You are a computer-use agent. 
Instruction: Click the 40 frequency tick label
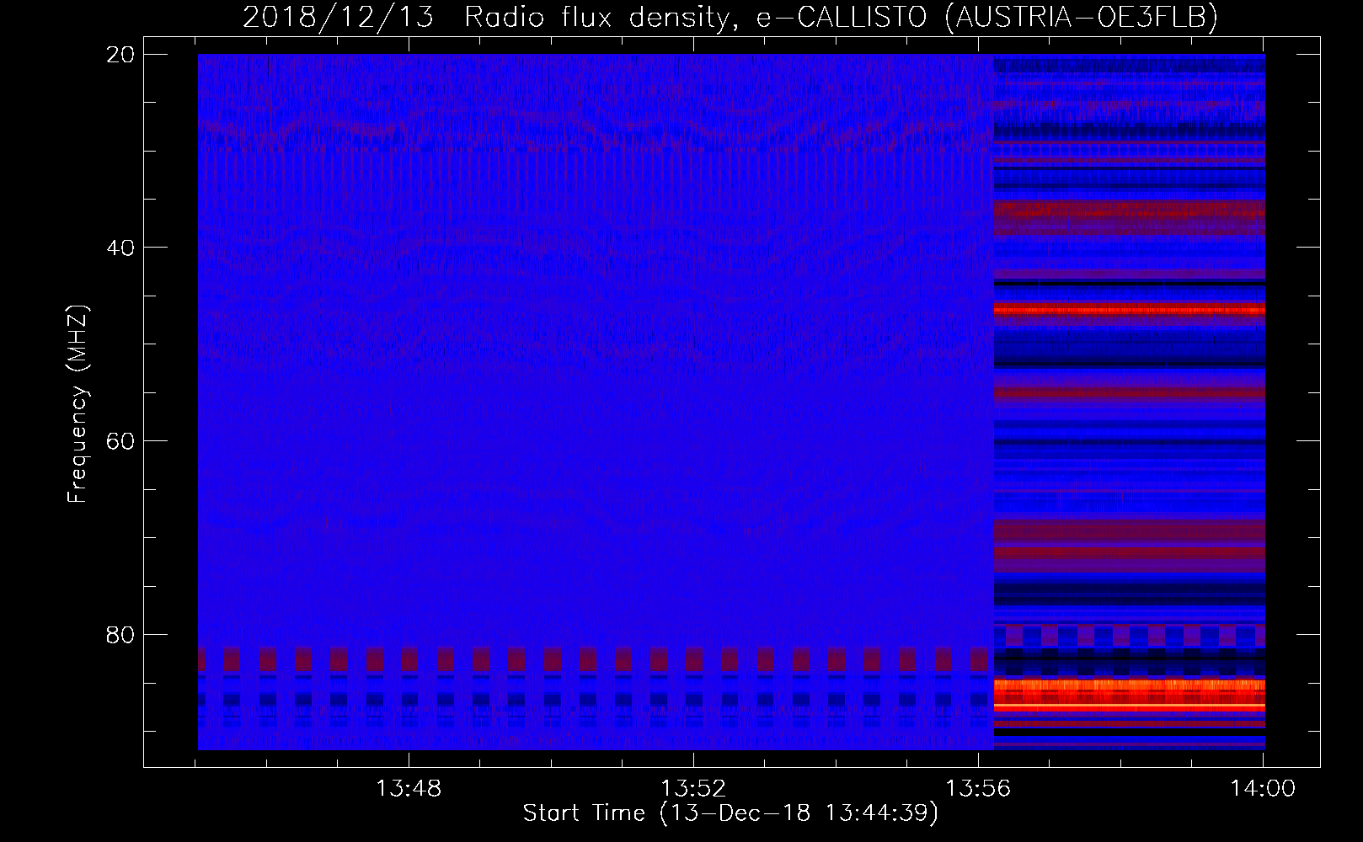pos(120,248)
